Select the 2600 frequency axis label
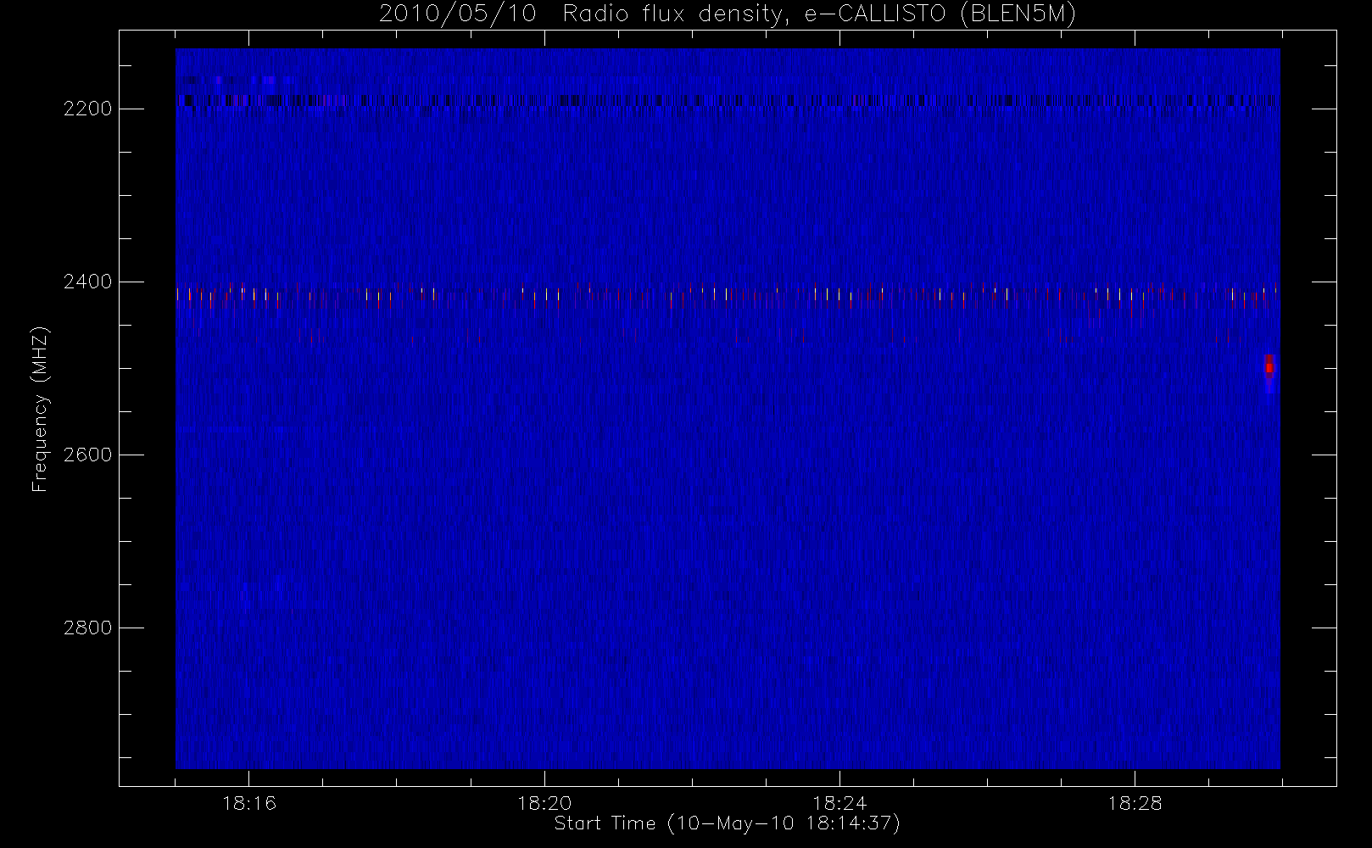Screen dimensions: 1372x848 [x=88, y=455]
